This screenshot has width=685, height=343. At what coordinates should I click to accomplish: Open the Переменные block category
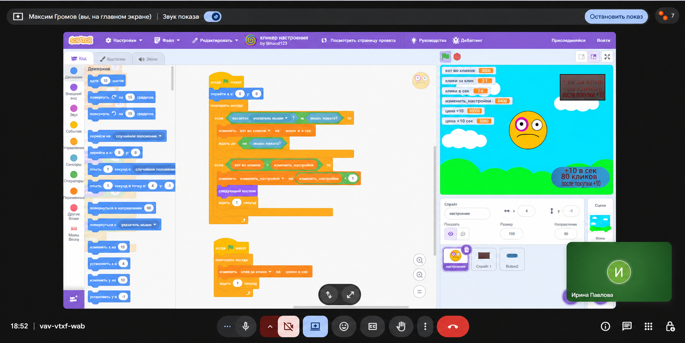(x=74, y=194)
